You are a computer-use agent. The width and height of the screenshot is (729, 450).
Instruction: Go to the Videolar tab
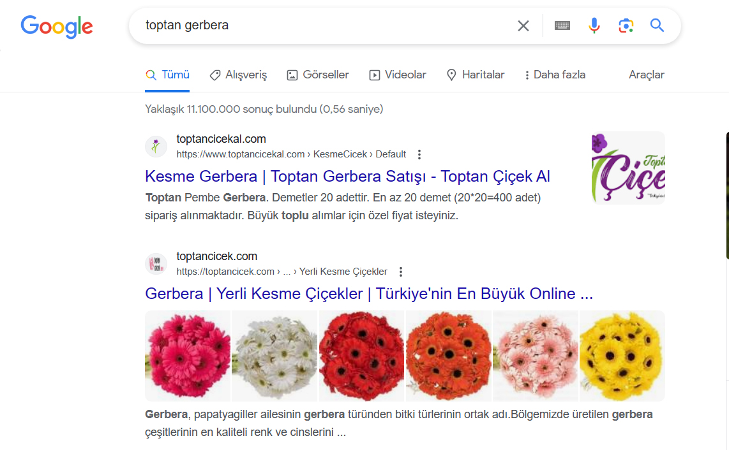tap(398, 75)
